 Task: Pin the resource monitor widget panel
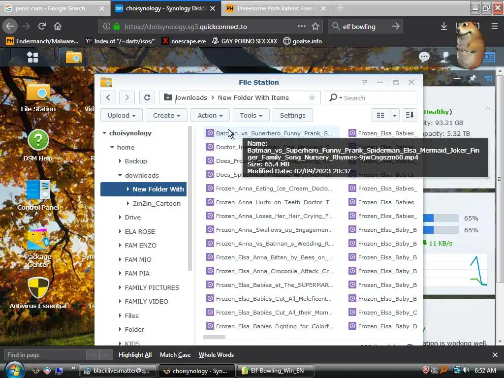point(472,78)
